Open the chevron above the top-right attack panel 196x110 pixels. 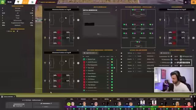[193, 7]
